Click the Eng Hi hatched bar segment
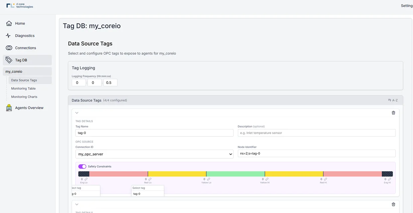The height and width of the screenshot is (213, 413). point(387,174)
